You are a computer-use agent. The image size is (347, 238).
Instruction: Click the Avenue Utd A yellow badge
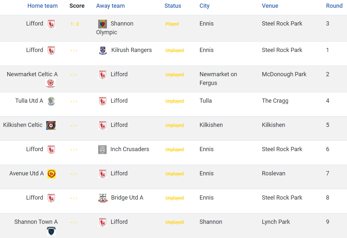(x=52, y=174)
